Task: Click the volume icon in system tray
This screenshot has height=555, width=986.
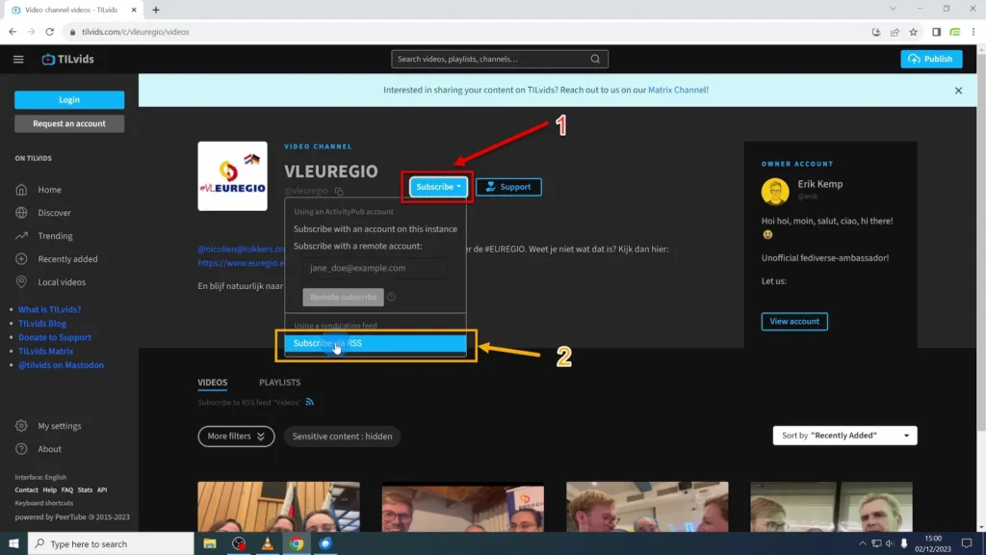Action: point(890,543)
